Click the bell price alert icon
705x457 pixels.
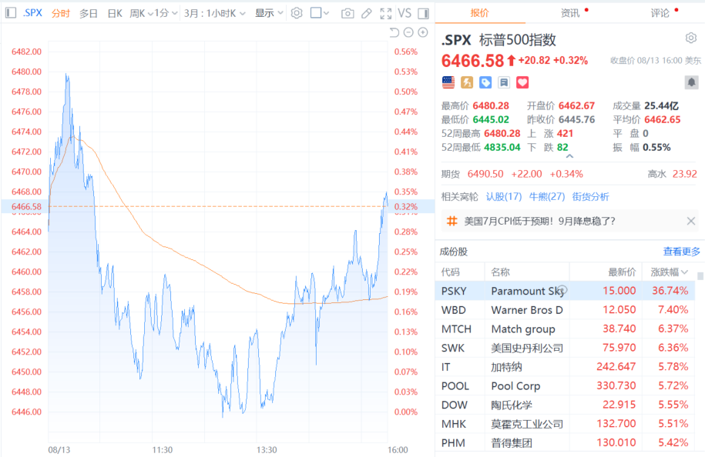point(691,82)
